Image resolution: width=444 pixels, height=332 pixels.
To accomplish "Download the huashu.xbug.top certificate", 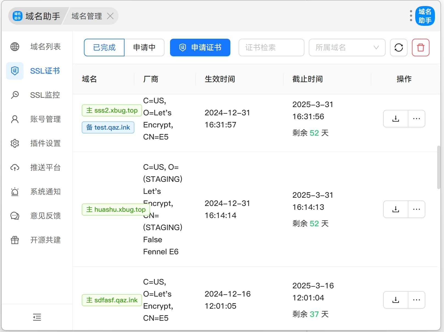I will [395, 209].
